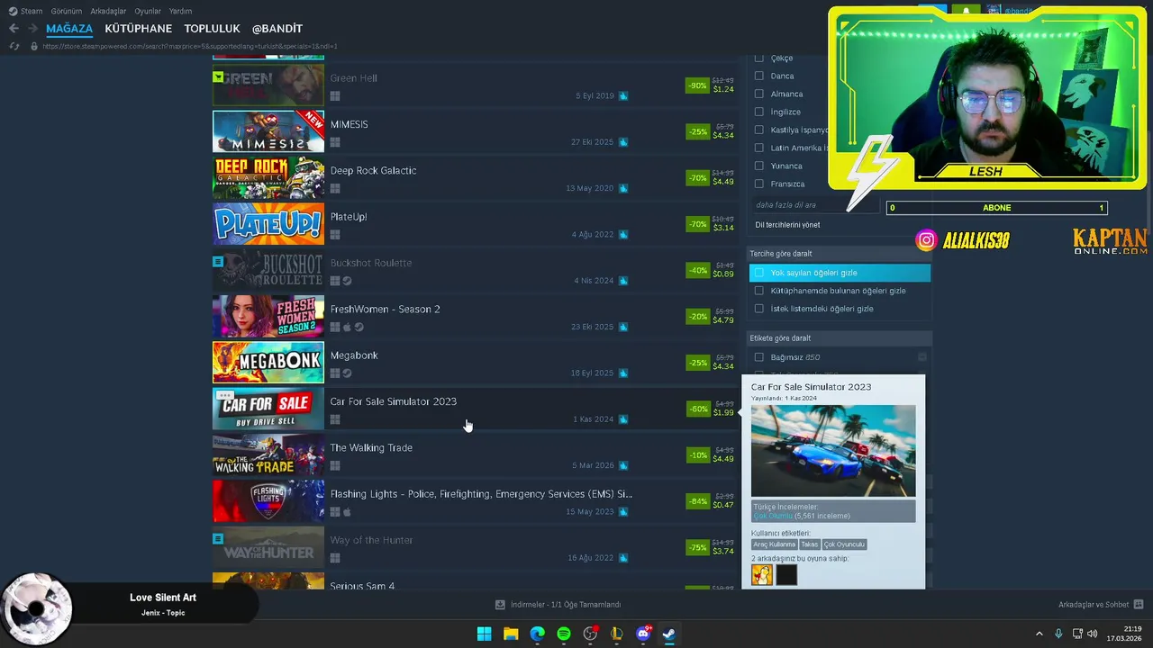
Task: Go back with the browser back arrow
Action: click(14, 29)
